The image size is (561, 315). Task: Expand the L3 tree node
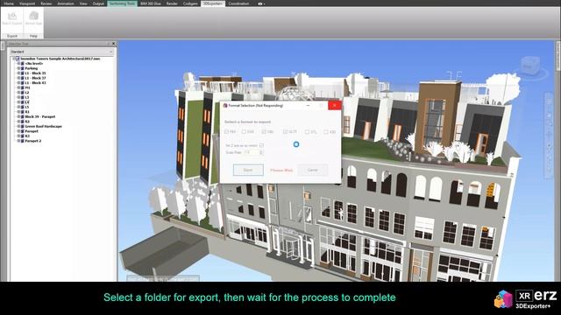(18, 97)
